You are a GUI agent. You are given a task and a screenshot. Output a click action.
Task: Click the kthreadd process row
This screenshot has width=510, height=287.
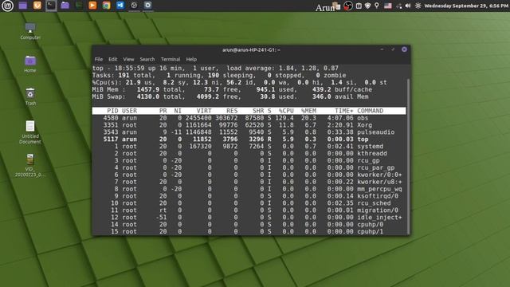tap(249, 153)
